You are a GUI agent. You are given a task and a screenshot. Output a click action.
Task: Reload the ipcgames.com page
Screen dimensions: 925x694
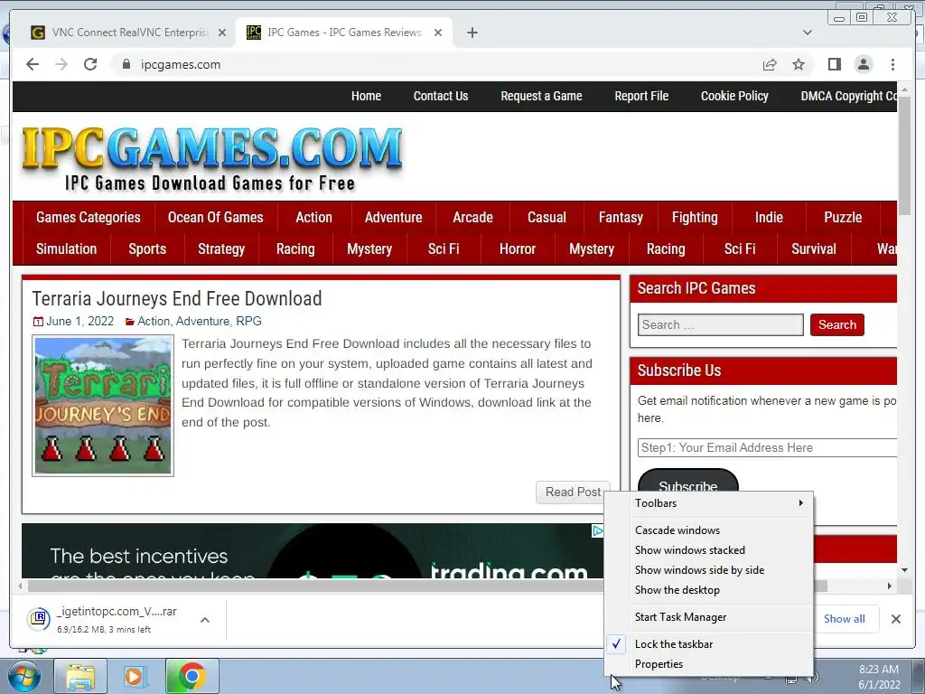[90, 64]
